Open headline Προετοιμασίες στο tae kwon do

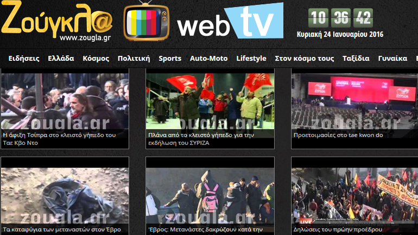(x=338, y=135)
